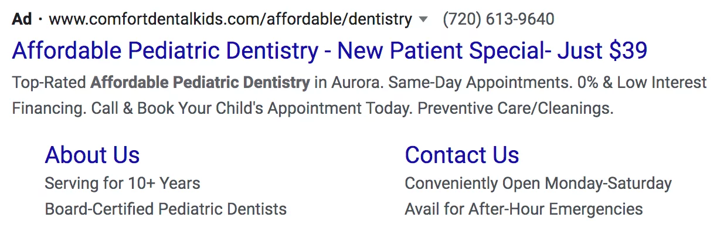Click the Serving for 10+ Years line
The height and width of the screenshot is (244, 727).
pos(123,184)
